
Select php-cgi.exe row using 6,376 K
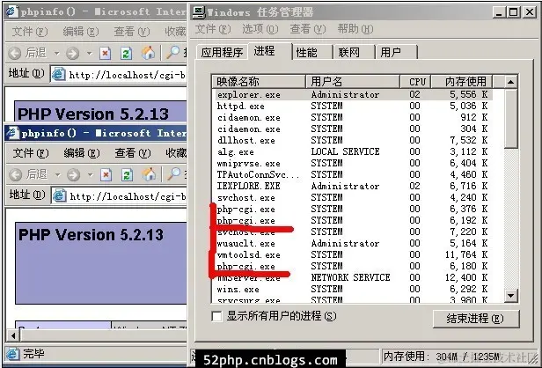coord(352,209)
